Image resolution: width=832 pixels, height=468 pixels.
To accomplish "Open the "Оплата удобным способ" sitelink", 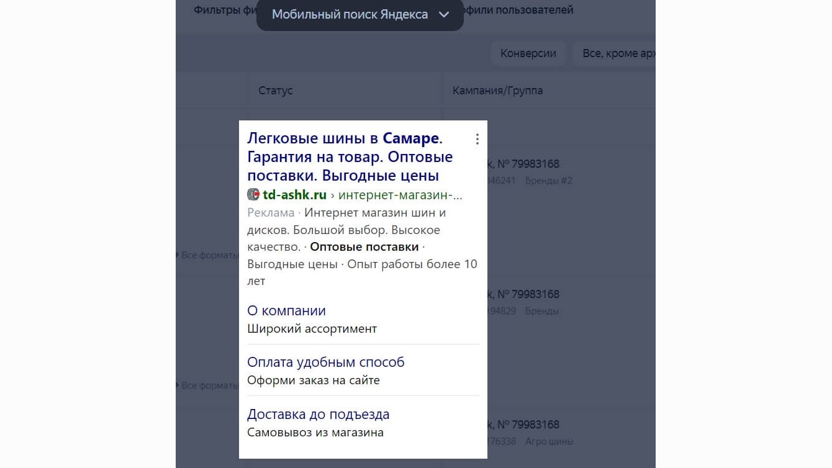I will [x=326, y=362].
